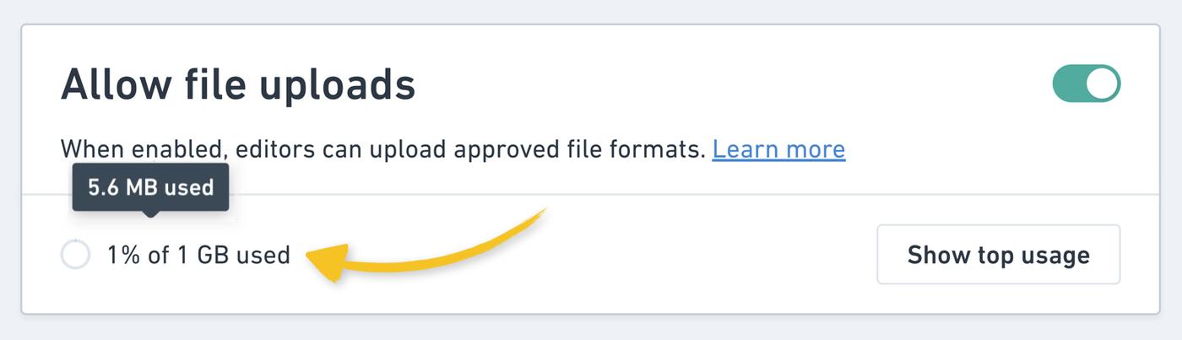Click the 5.6 MB used tooltip
1182x340 pixels.
point(150,187)
